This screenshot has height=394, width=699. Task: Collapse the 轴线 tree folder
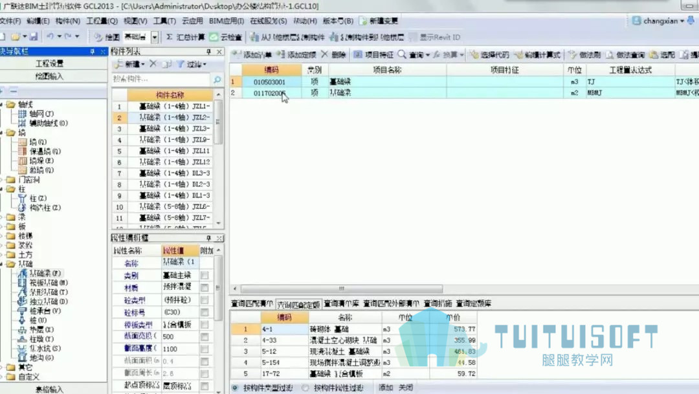point(2,104)
